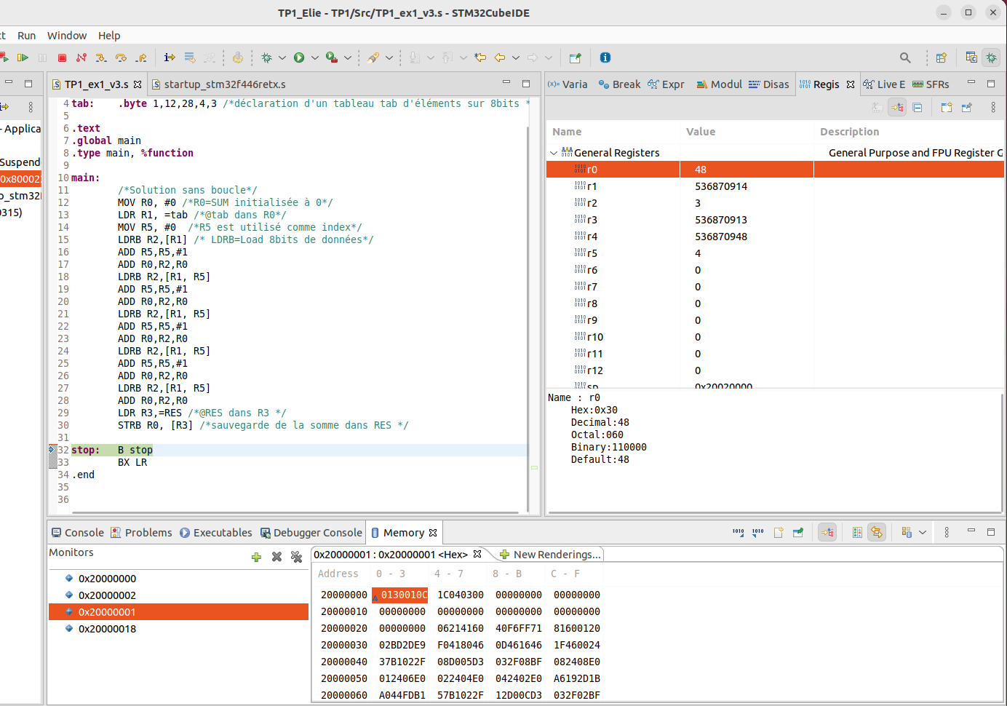Switch to the Debug perspective bug button
Image resolution: width=1007 pixels, height=706 pixels.
point(991,57)
